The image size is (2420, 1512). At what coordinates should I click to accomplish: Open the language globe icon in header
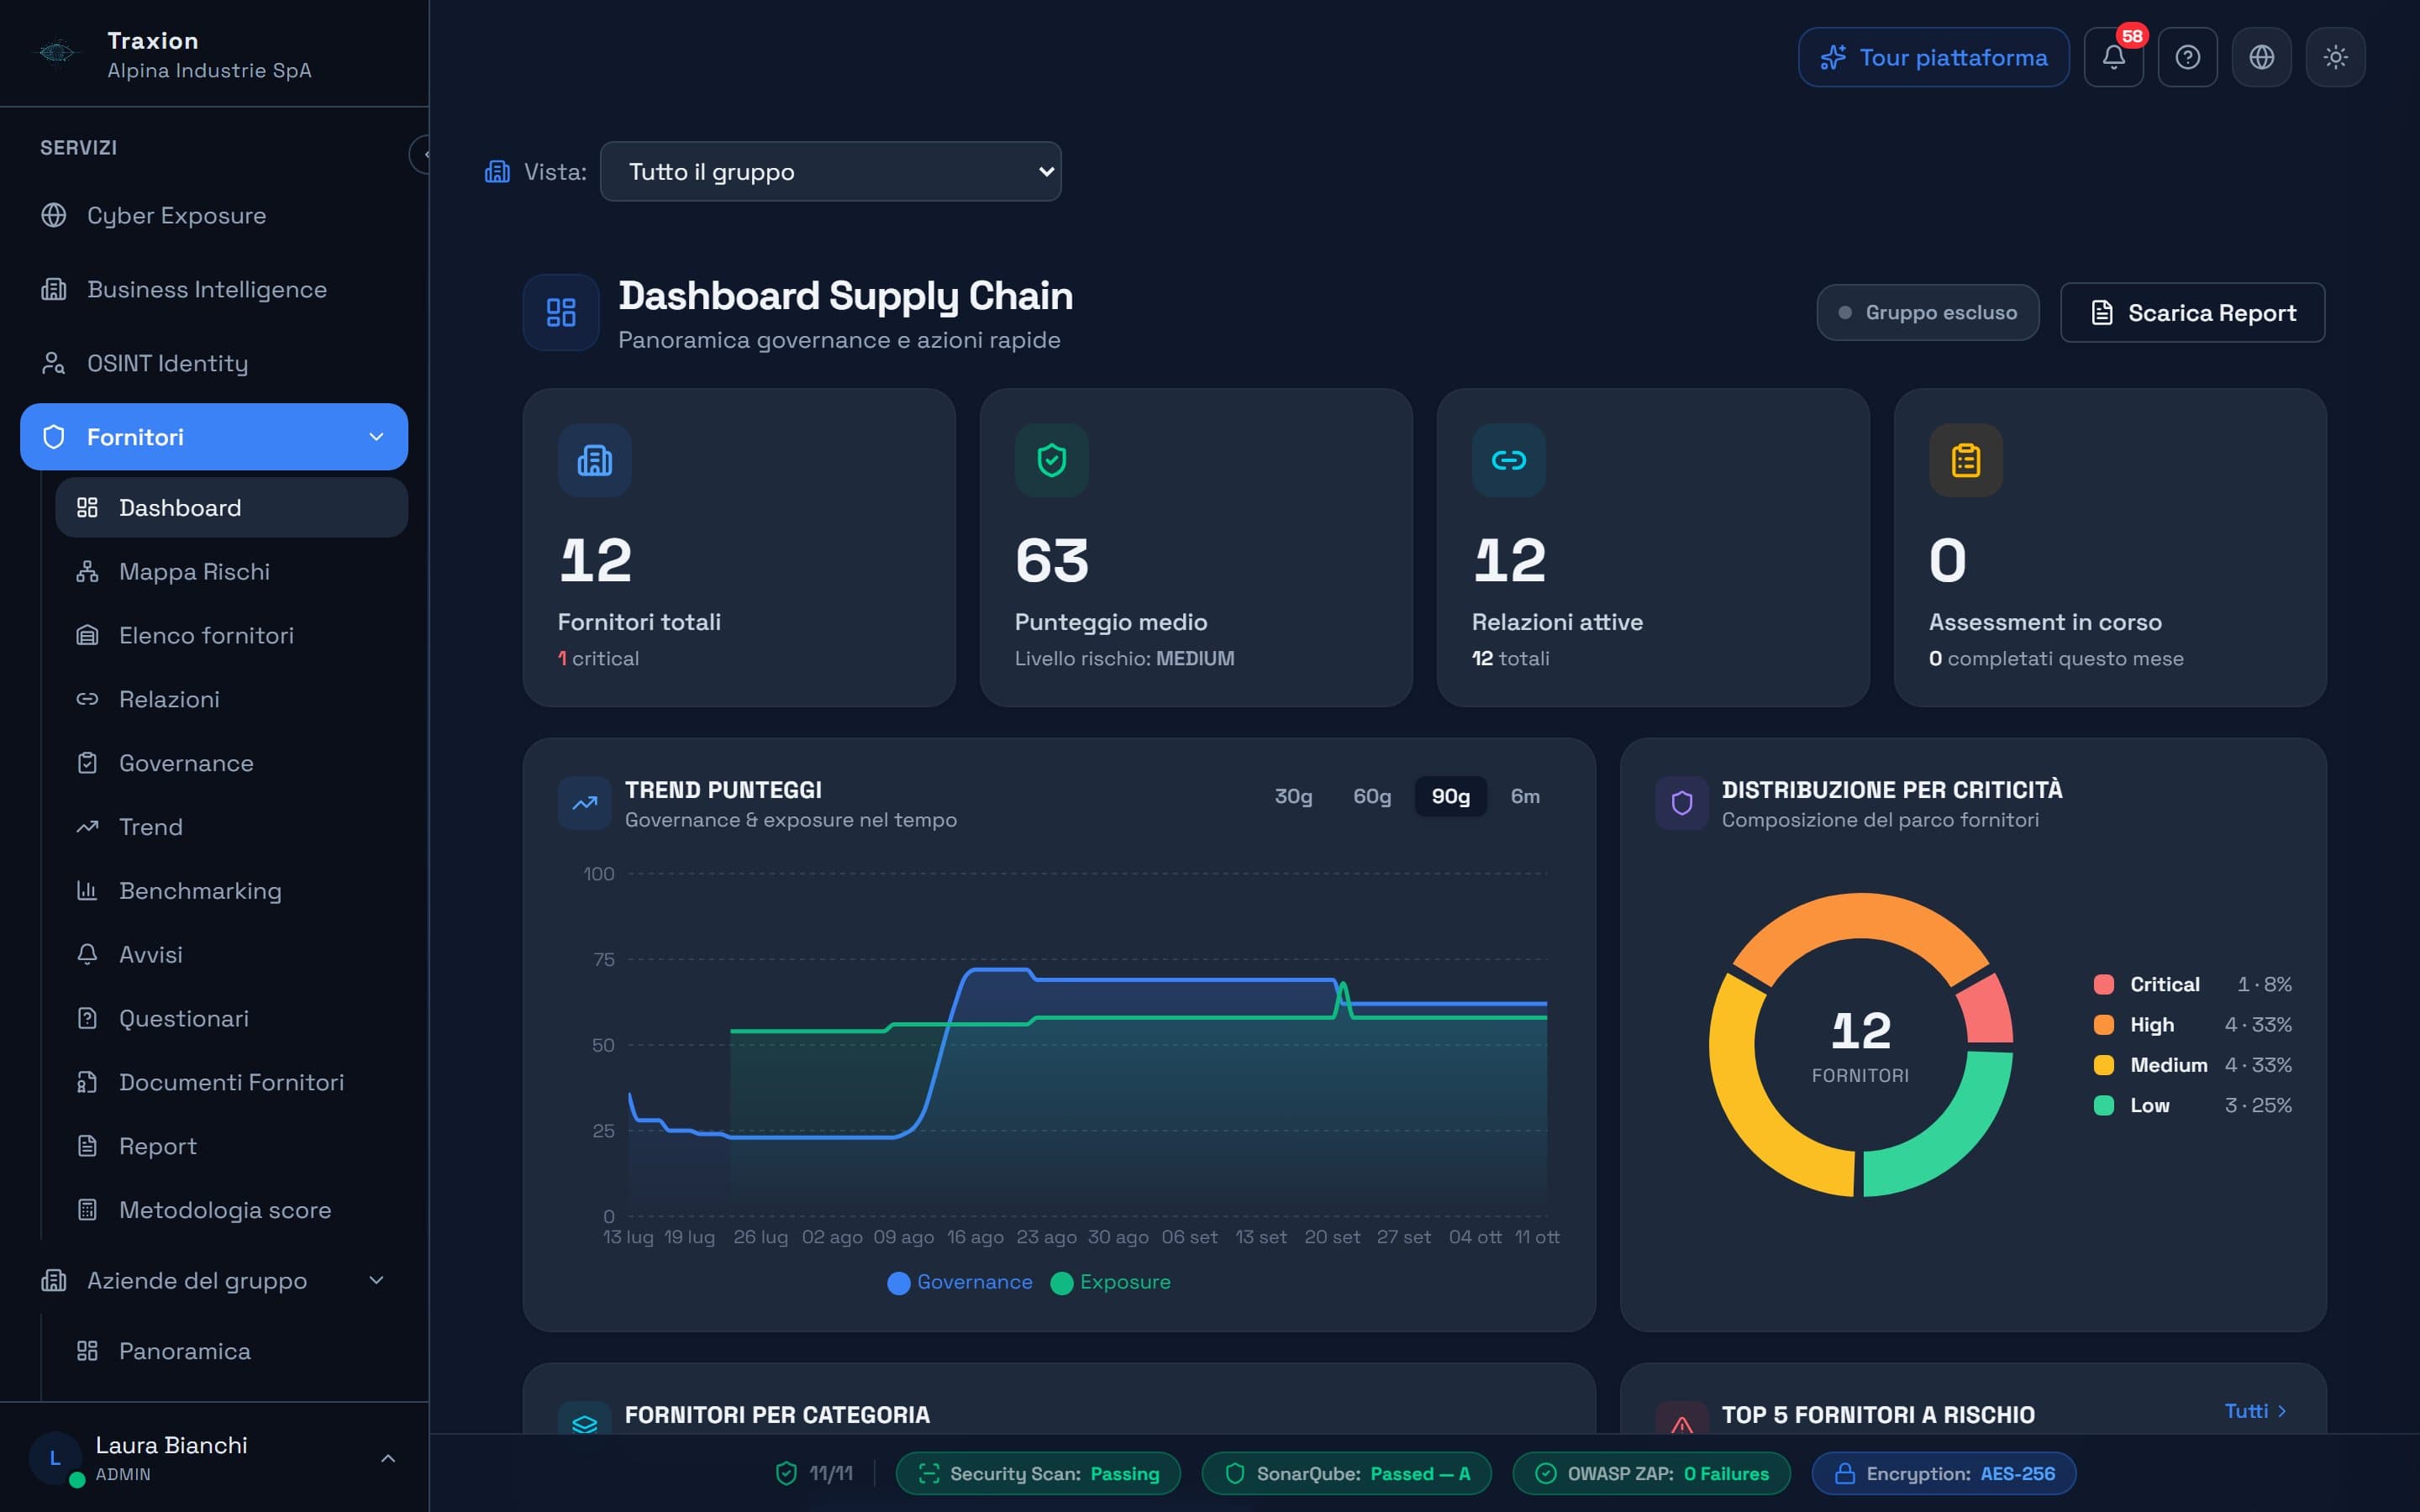pyautogui.click(x=2261, y=57)
